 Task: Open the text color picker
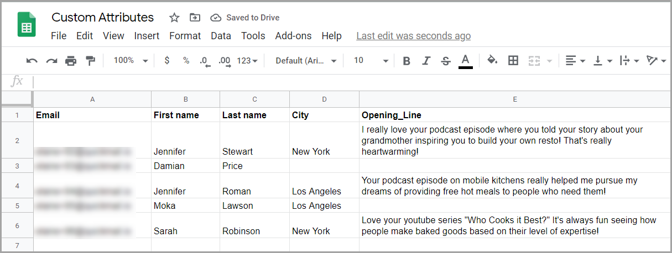(x=466, y=61)
